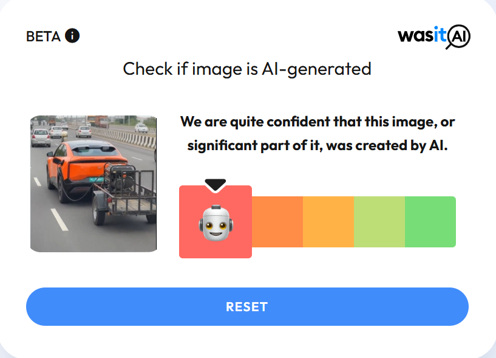Click the blue 'it' in the logo
This screenshot has width=496, height=358.
click(440, 34)
